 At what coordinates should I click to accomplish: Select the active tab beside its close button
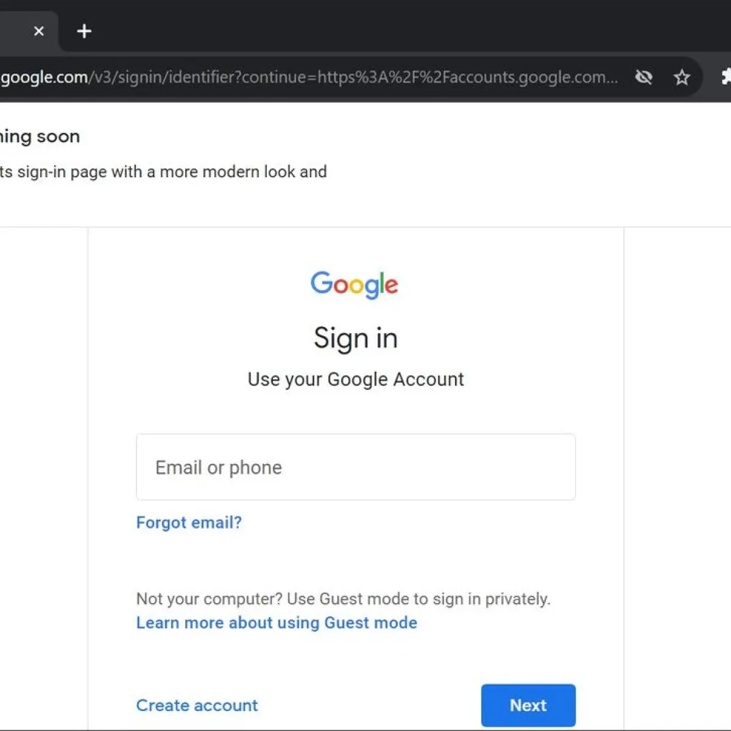pyautogui.click(x=12, y=31)
